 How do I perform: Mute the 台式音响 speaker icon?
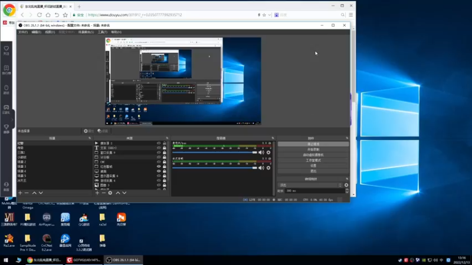261,168
